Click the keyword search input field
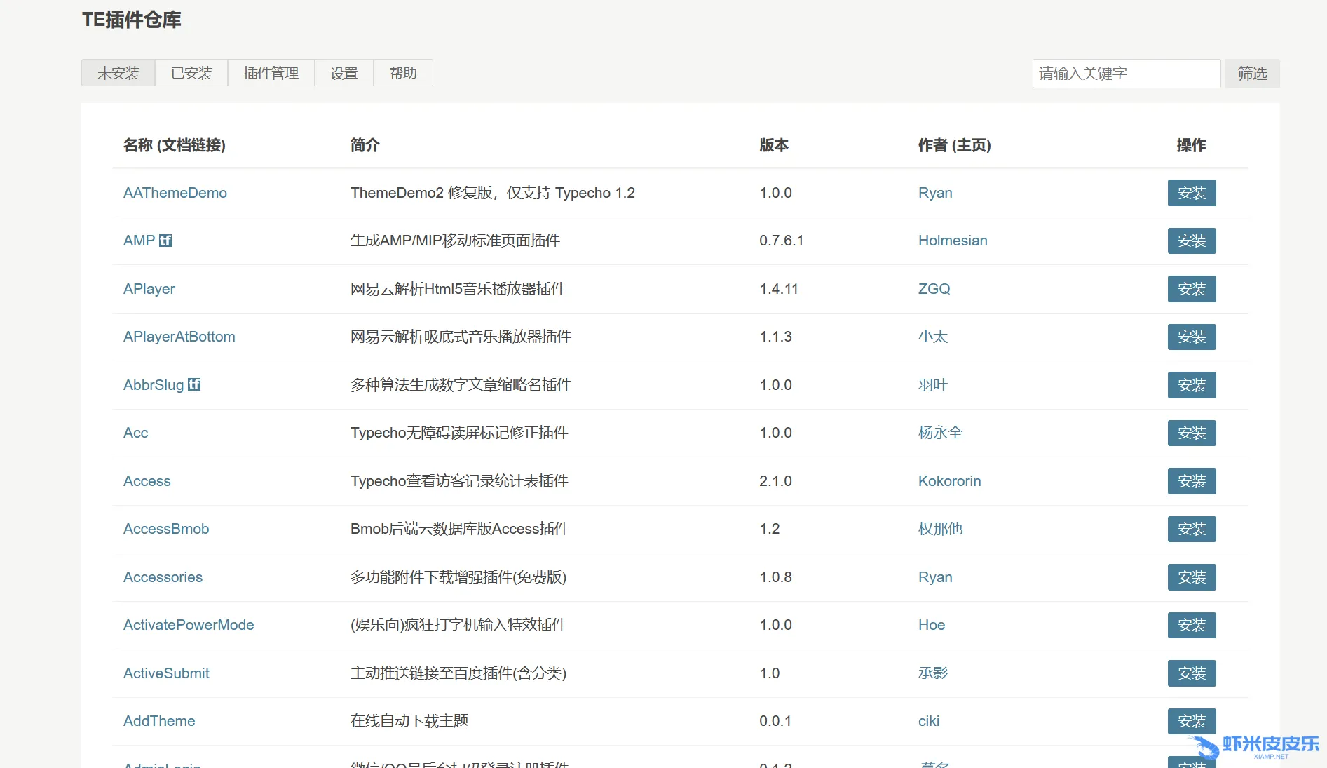 point(1126,74)
